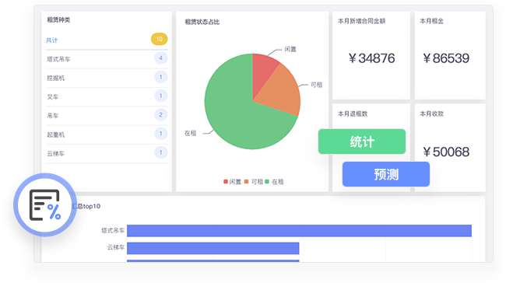Select the 叉车 row
The width and height of the screenshot is (506, 283).
[x=107, y=96]
